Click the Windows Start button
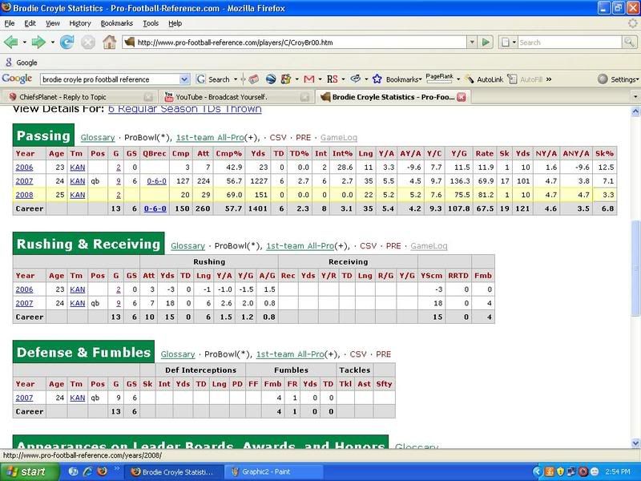Image resolution: width=641 pixels, height=481 pixels. point(30,472)
